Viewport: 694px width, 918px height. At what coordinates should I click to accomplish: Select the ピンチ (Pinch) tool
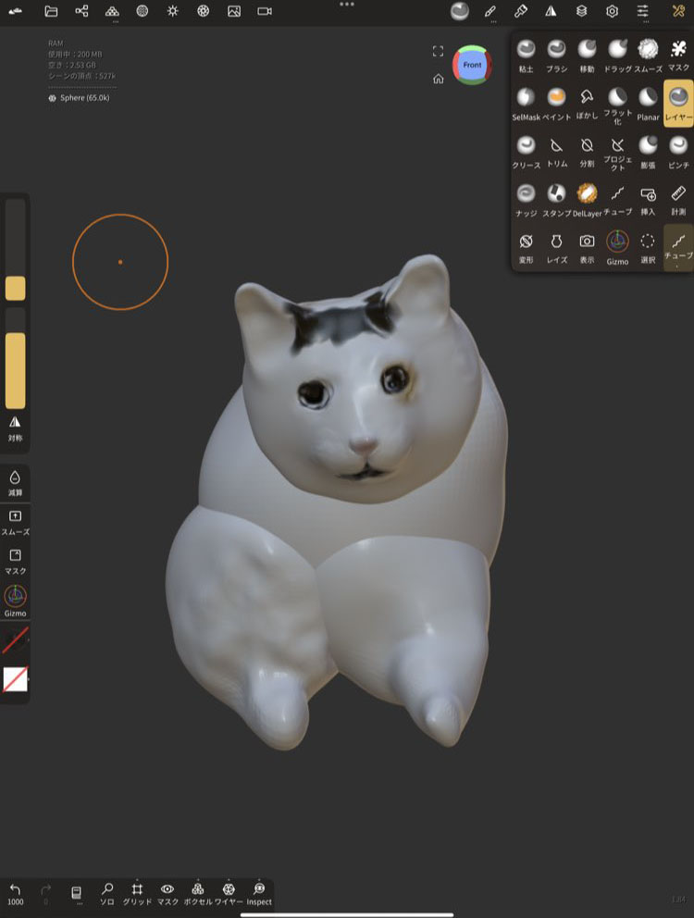click(x=678, y=151)
